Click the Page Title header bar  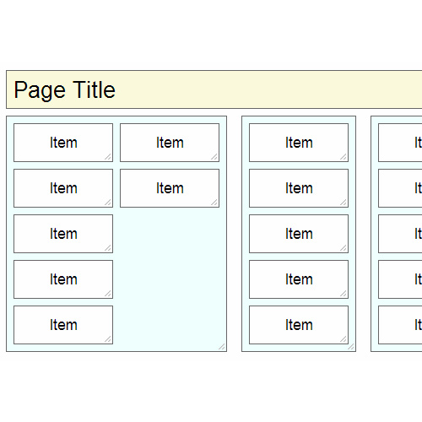pyautogui.click(x=214, y=89)
